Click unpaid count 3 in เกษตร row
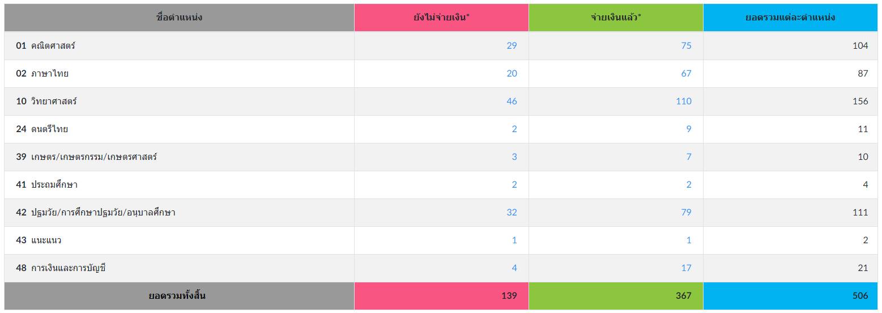 coord(514,156)
